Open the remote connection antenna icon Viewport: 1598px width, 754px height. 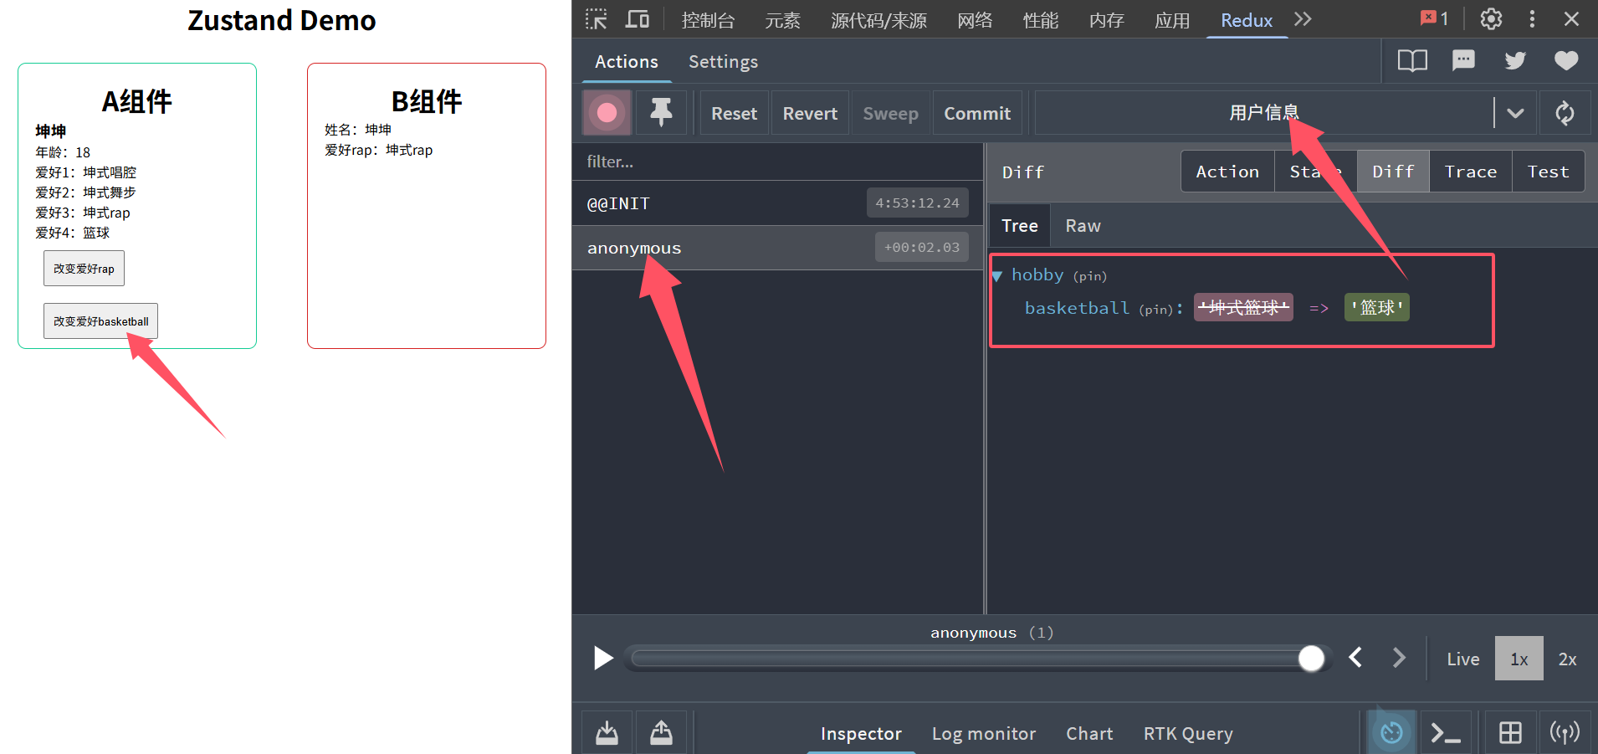point(1565,733)
